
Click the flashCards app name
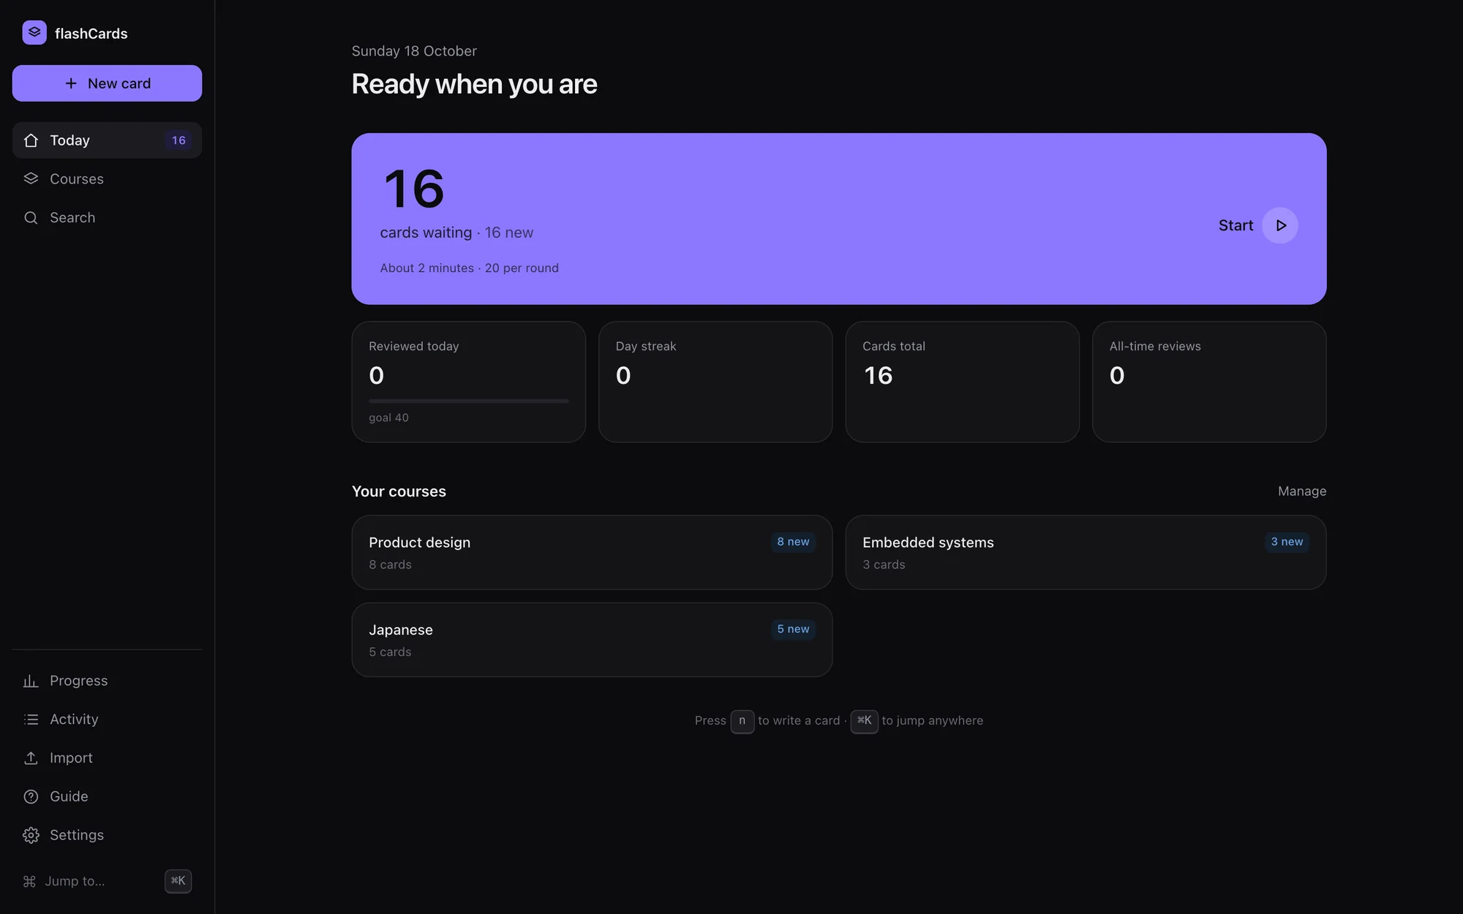pos(91,34)
